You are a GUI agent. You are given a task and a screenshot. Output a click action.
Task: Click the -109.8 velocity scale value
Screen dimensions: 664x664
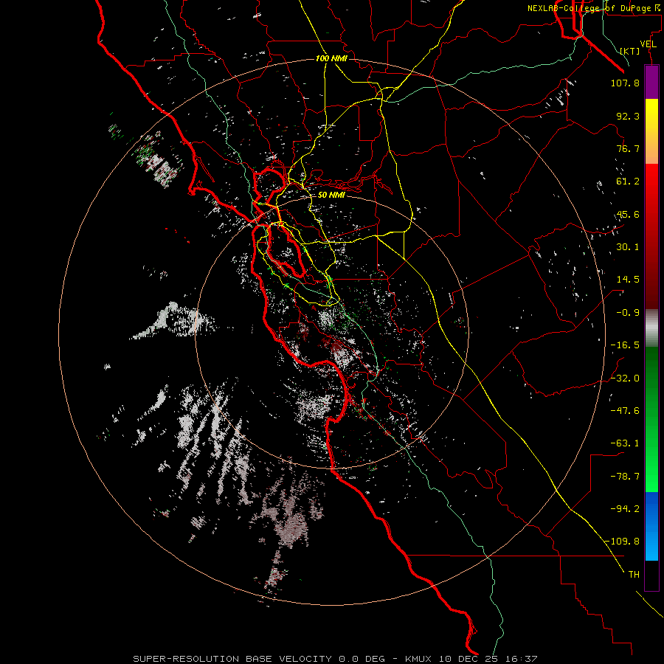click(x=622, y=542)
